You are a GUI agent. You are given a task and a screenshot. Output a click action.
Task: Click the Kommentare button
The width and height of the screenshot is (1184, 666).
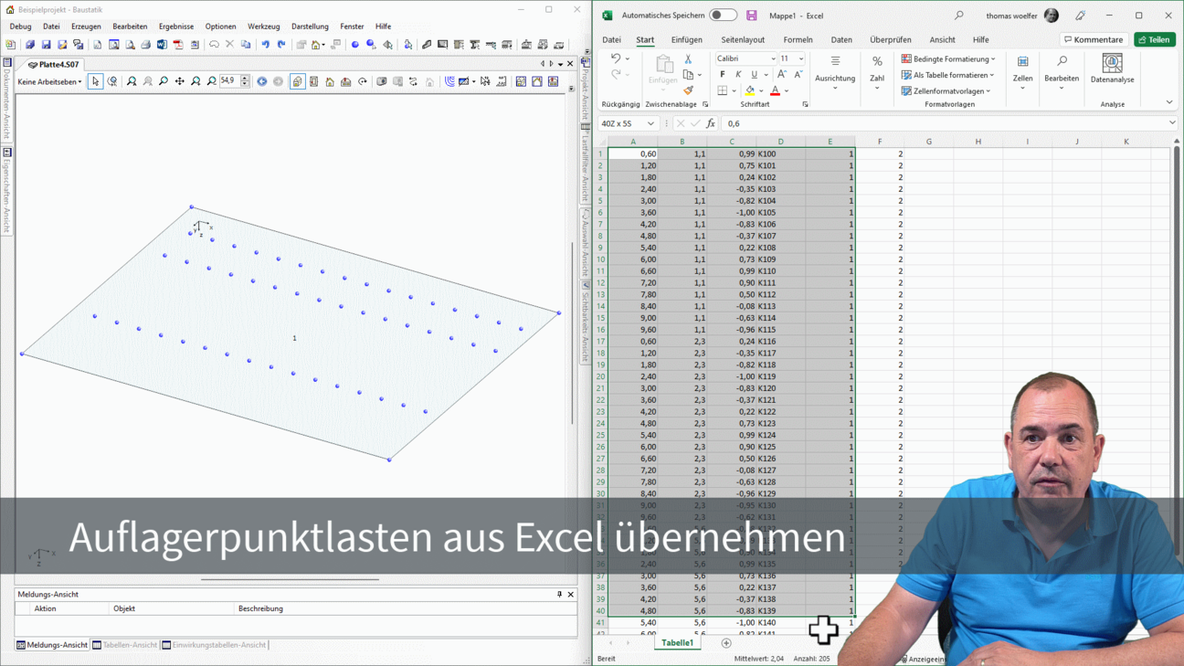coord(1094,40)
